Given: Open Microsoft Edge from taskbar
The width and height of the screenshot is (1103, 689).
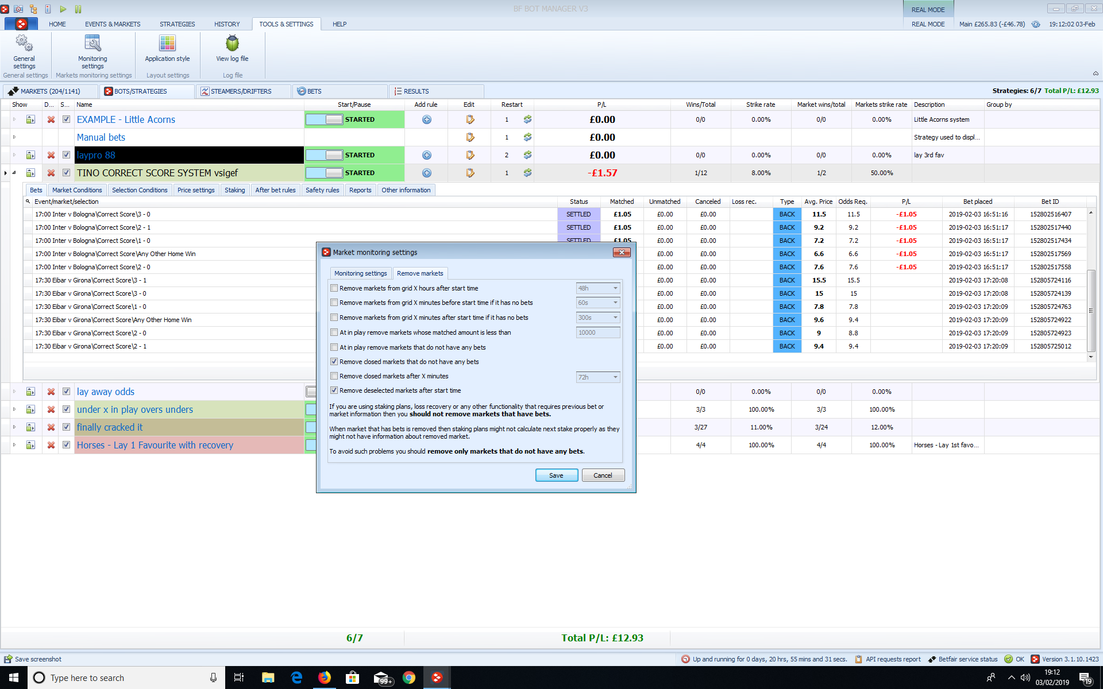Looking at the screenshot, I should (296, 678).
